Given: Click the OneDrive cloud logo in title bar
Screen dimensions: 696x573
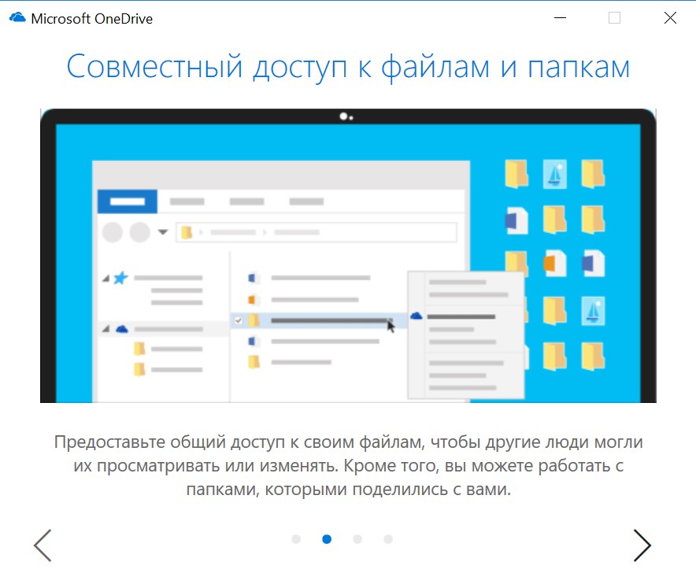Looking at the screenshot, I should pos(17,18).
